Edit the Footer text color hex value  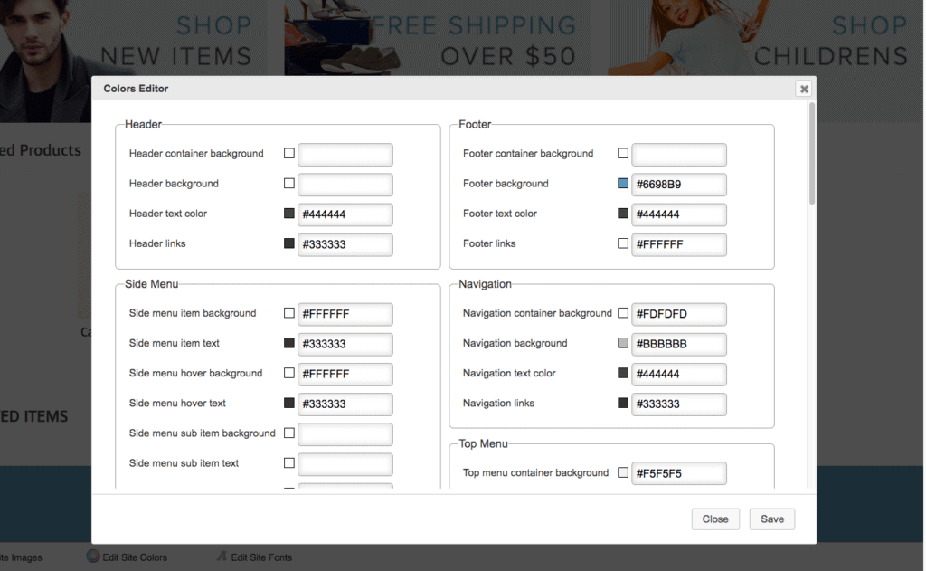pyautogui.click(x=678, y=214)
